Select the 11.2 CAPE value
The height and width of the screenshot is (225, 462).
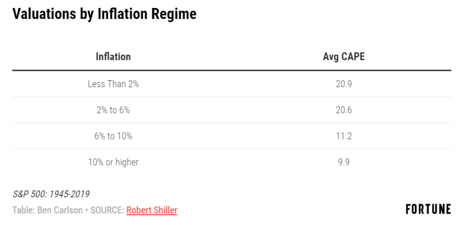(344, 136)
